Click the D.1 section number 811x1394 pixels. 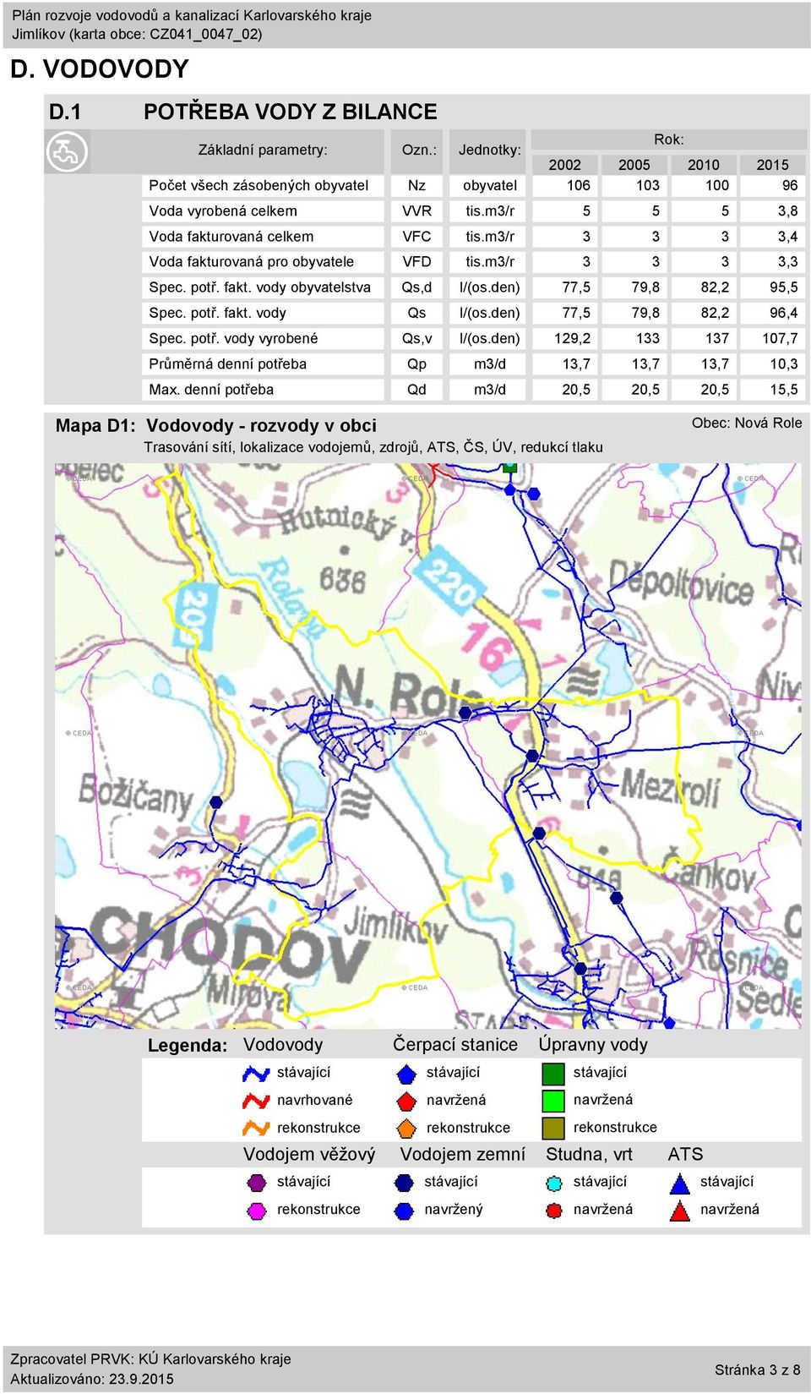point(65,112)
